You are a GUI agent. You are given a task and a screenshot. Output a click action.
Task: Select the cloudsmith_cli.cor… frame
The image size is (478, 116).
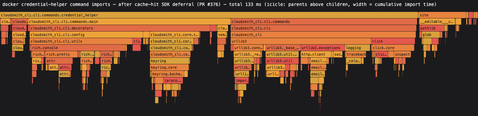coord(171,41)
